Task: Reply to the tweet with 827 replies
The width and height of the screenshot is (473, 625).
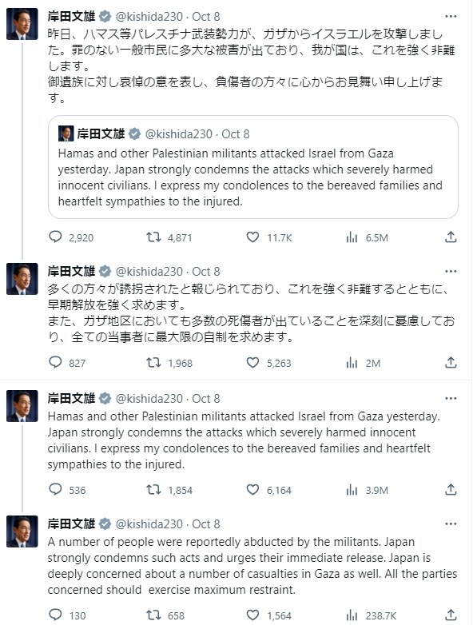Action: (x=55, y=362)
